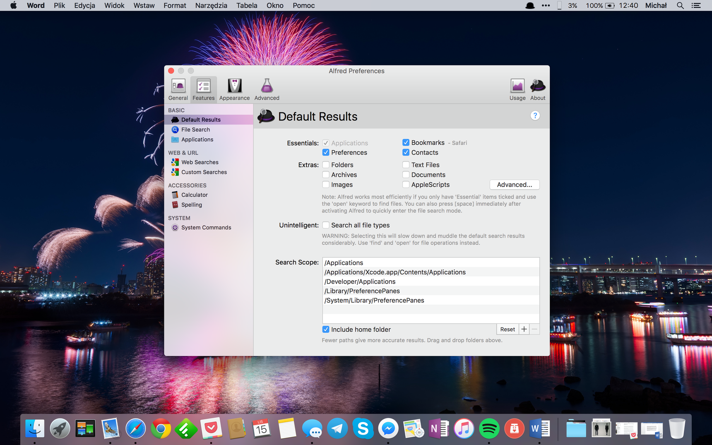Image resolution: width=712 pixels, height=445 pixels.
Task: Open the General preferences tab
Action: 178,89
